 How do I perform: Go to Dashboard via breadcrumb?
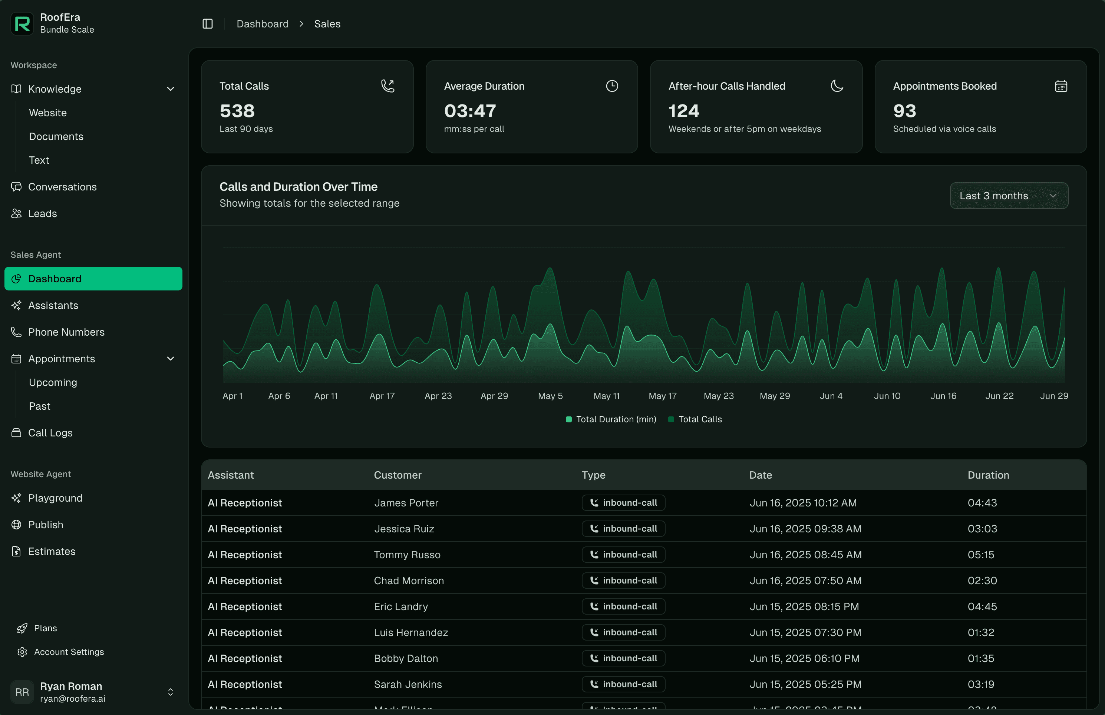point(262,24)
